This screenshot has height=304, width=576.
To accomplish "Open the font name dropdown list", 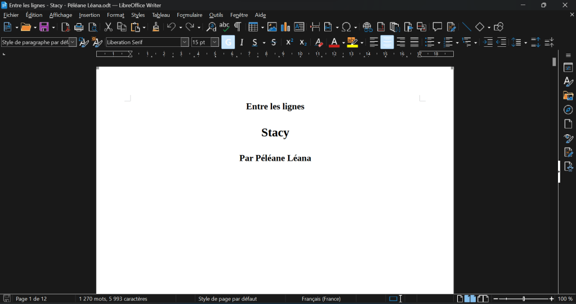I will (x=184, y=42).
